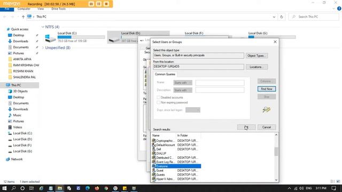The image size is (342, 192).
Task: Open Name 'Starts with' dropdown
Action: click(183, 83)
